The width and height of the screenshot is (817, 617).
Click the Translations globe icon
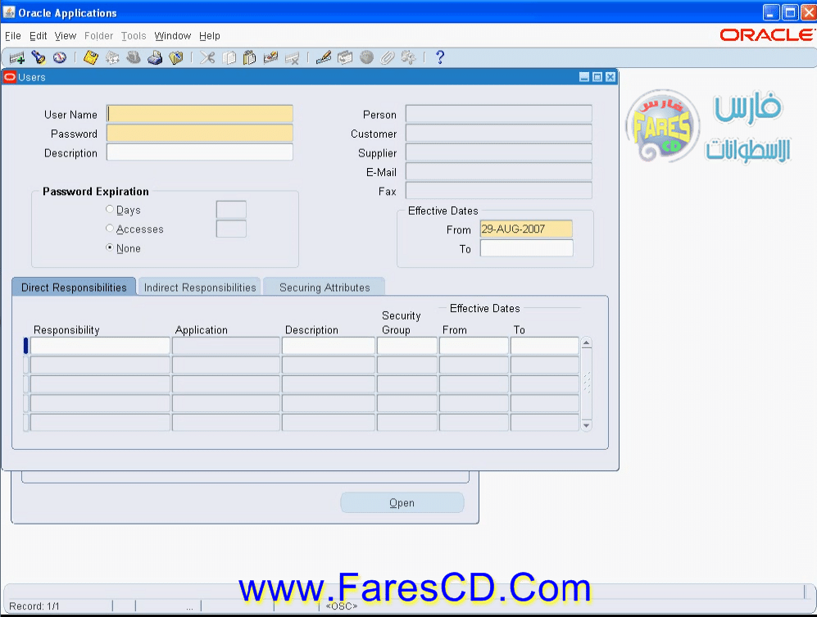pos(366,57)
